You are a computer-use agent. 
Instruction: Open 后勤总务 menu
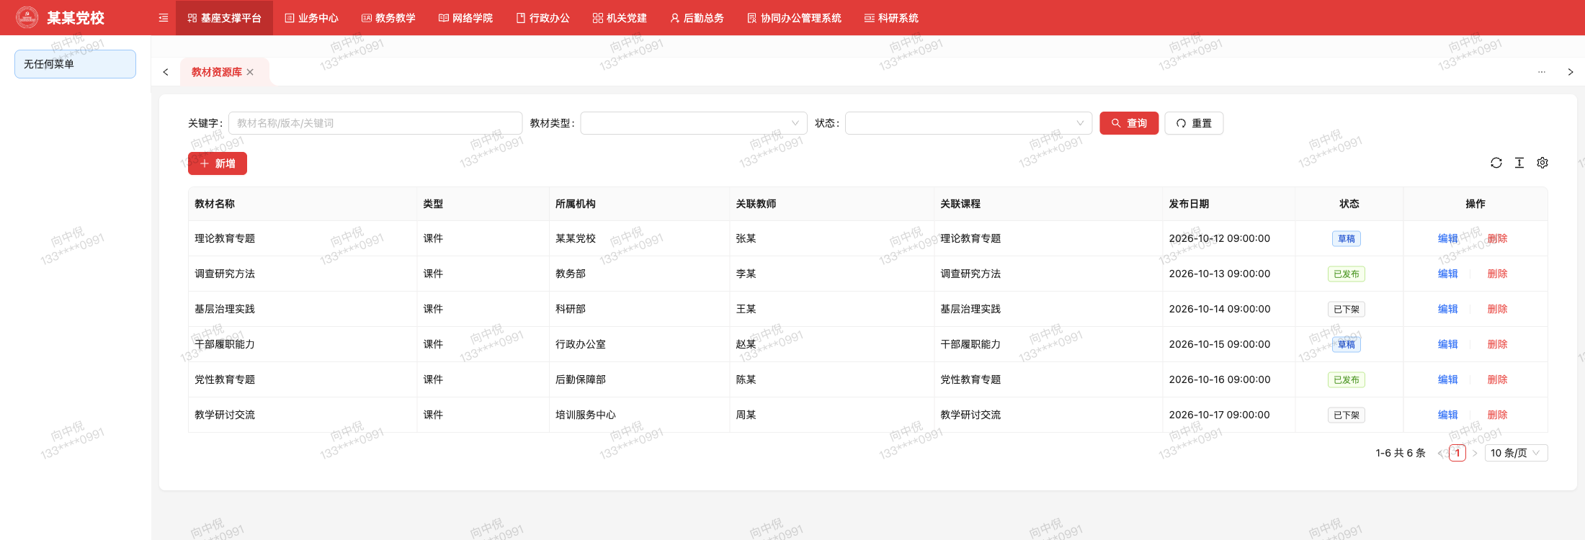(697, 18)
